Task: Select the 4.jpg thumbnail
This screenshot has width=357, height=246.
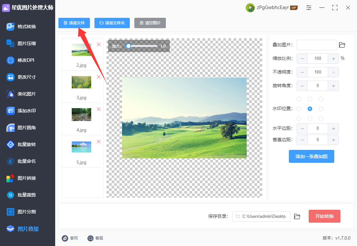Action: 81,115
